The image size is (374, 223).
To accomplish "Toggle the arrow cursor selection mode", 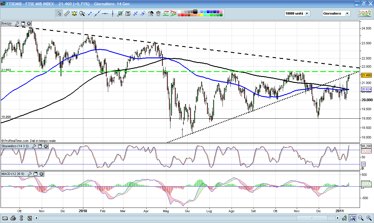I will pyautogui.click(x=59, y=13).
